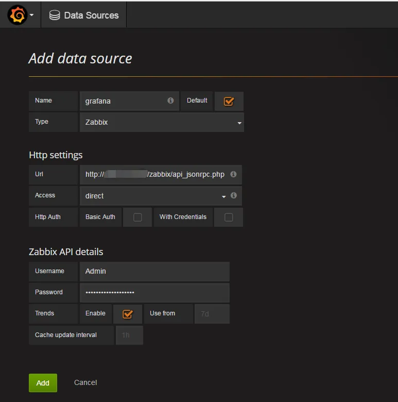This screenshot has height=402, width=398.
Task: Enable the Basic Auth checkbox
Action: [137, 217]
